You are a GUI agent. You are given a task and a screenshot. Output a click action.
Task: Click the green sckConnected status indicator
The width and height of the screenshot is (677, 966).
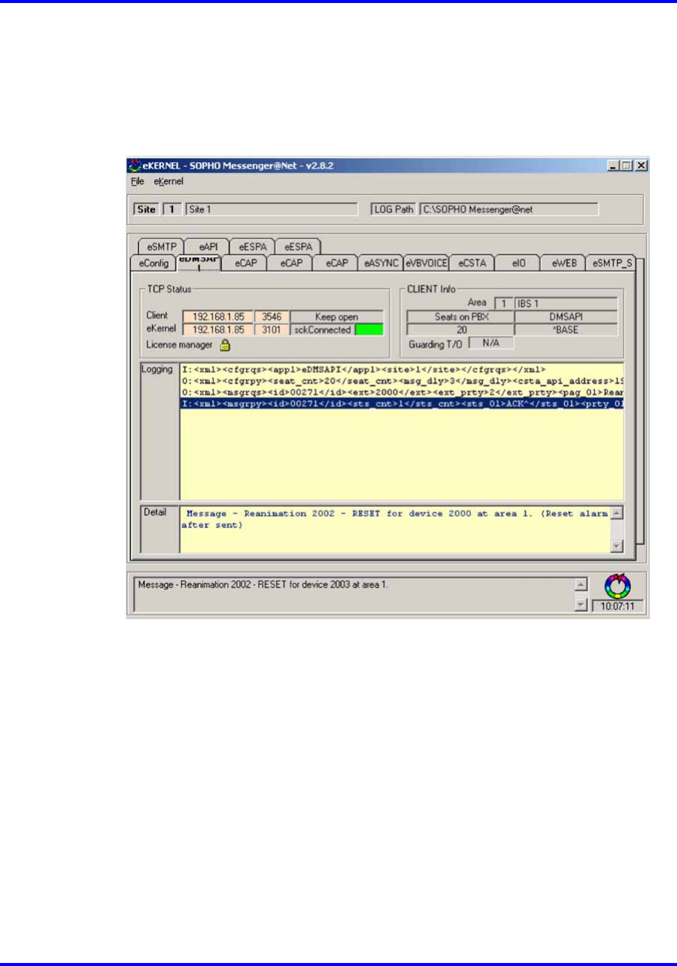coord(369,330)
